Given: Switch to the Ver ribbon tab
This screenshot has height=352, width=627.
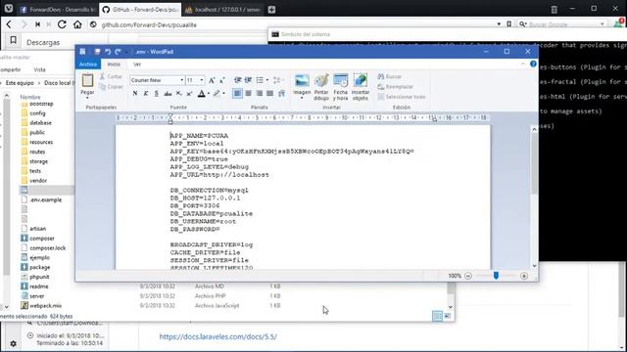Looking at the screenshot, I should (137, 65).
